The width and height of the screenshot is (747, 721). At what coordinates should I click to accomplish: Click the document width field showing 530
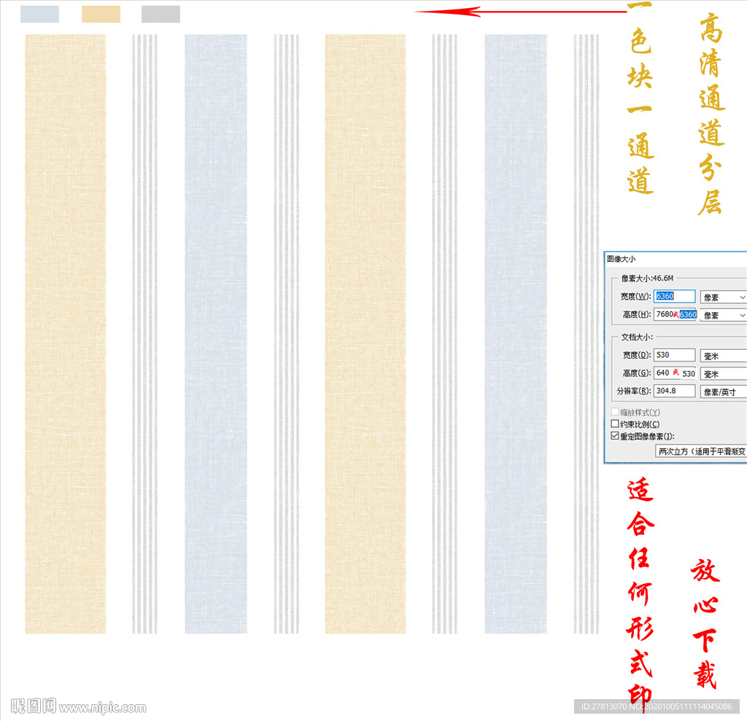[x=674, y=355]
